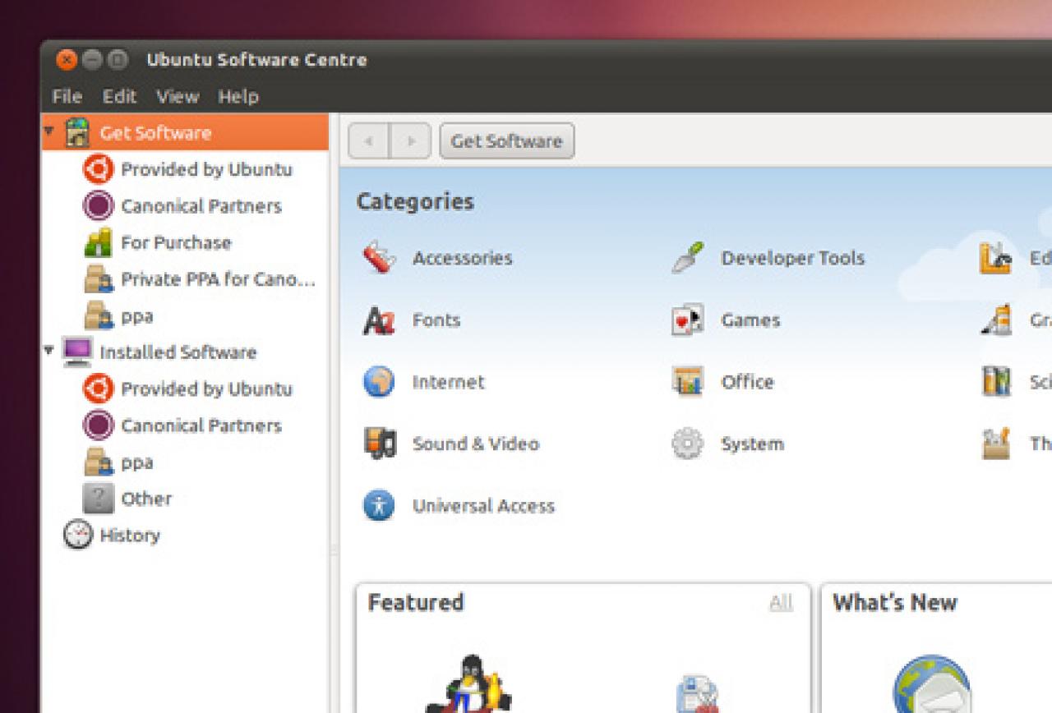1052x713 pixels.
Task: Open the Accessories category icon
Action: coord(379,258)
